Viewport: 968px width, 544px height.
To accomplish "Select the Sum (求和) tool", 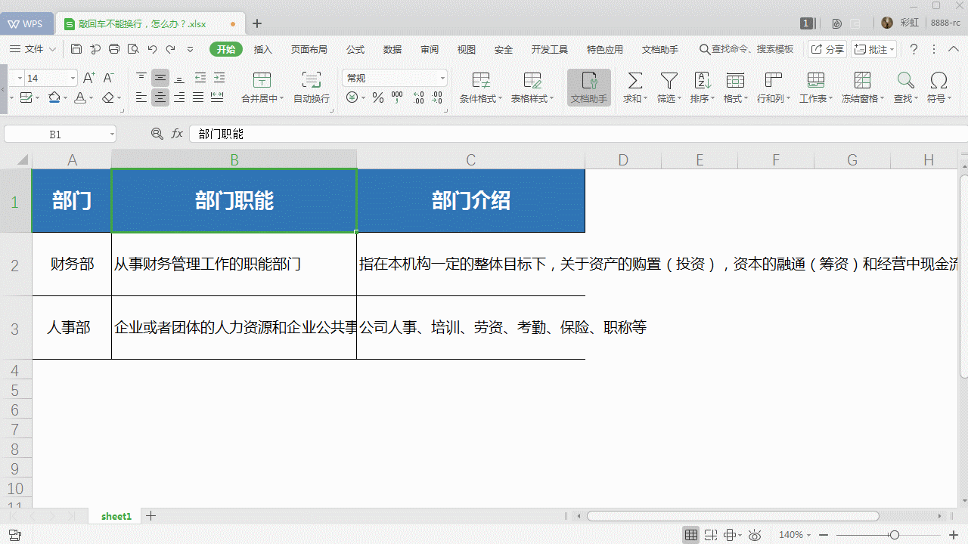I will (634, 88).
